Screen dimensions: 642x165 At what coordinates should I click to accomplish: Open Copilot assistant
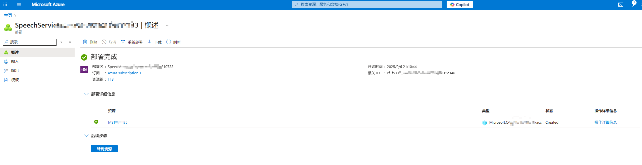[x=460, y=5]
